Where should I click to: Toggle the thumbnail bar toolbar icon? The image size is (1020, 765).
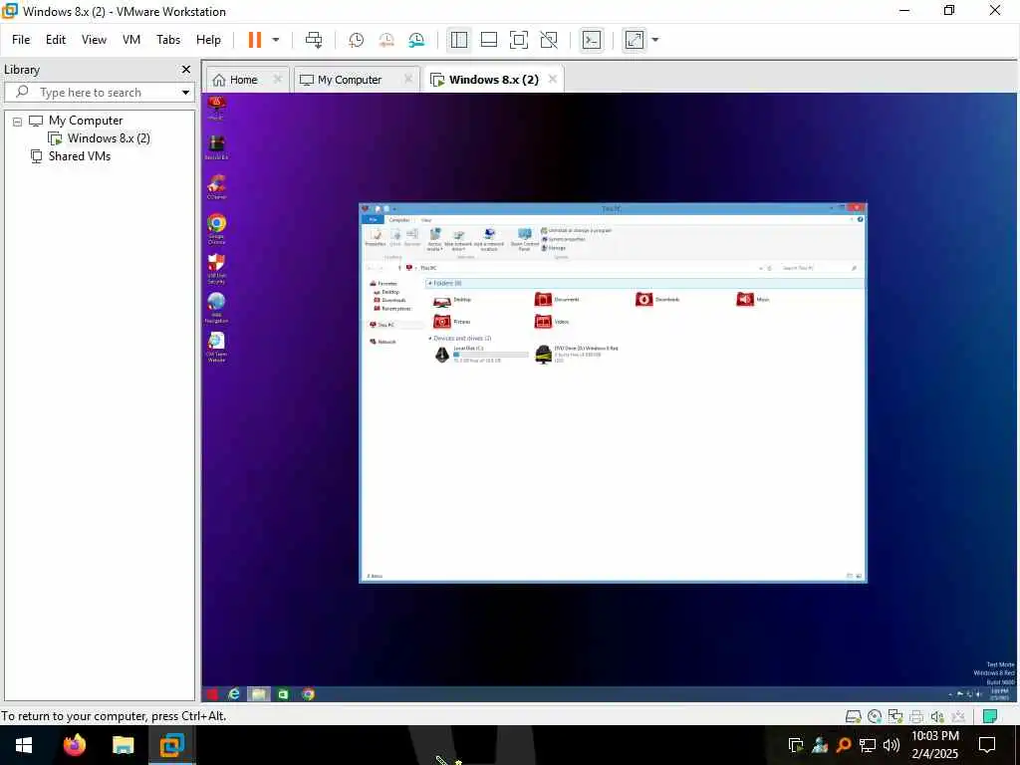point(489,40)
